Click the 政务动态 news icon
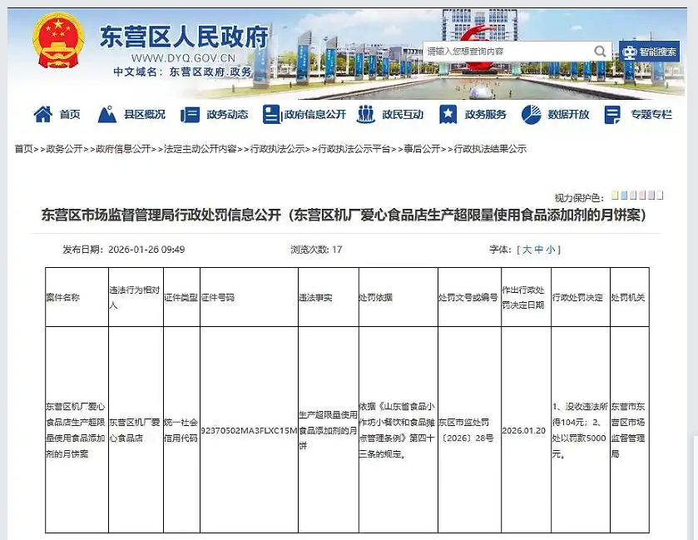This screenshot has width=698, height=540. pos(190,114)
